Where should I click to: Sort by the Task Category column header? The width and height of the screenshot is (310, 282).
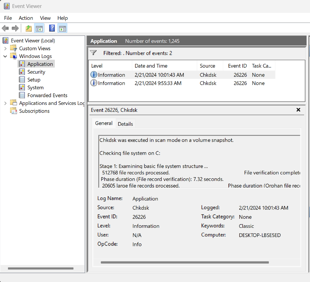click(262, 66)
